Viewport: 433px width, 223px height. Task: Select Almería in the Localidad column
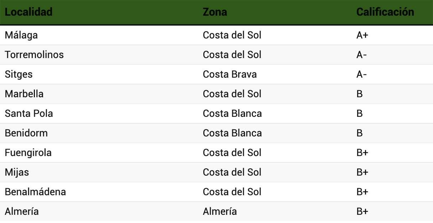click(x=22, y=212)
